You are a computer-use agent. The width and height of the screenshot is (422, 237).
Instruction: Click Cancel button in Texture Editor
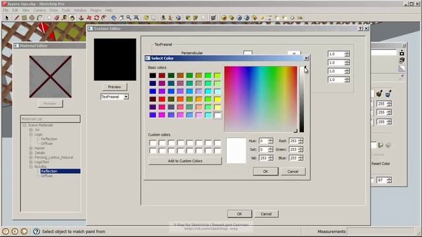(x=266, y=214)
